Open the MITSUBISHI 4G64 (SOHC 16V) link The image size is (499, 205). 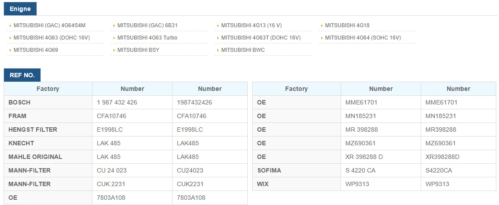(x=363, y=37)
